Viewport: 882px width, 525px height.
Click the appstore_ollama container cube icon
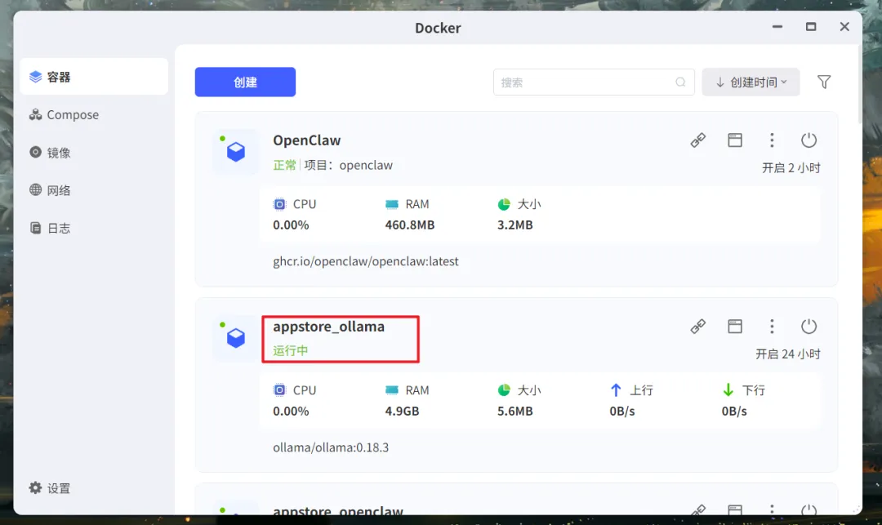click(x=236, y=338)
